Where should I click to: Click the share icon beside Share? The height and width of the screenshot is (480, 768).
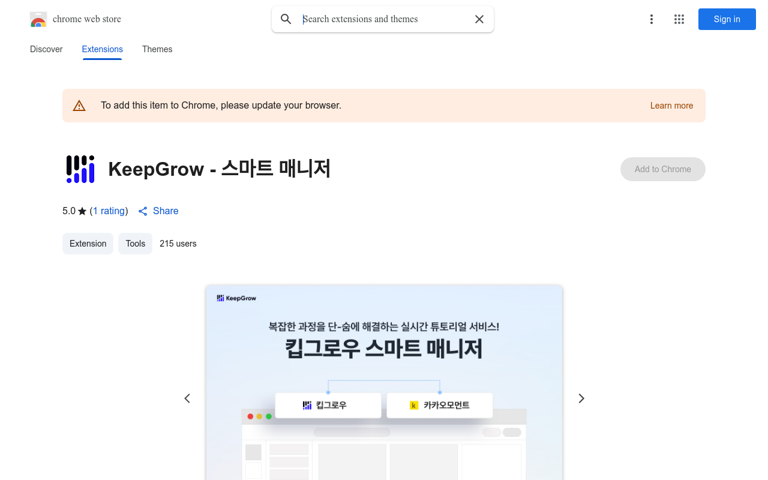coord(143,211)
